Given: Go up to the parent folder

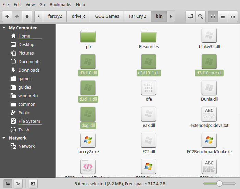Looking at the screenshot, I should 27,16.
